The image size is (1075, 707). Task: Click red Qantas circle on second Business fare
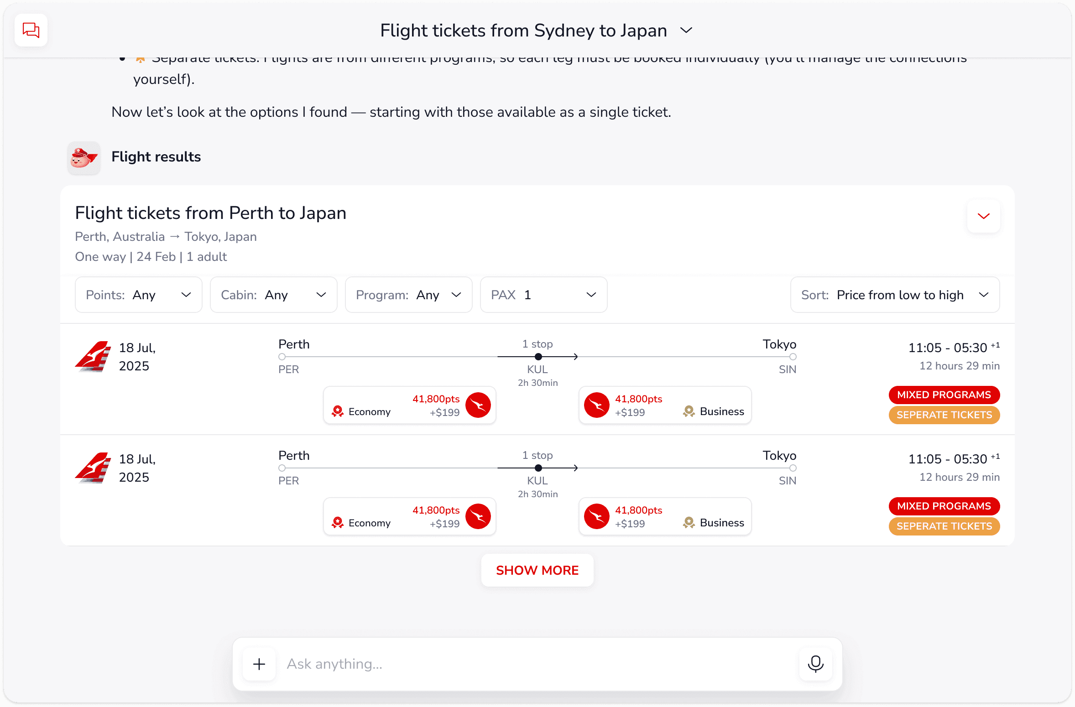[x=597, y=516]
